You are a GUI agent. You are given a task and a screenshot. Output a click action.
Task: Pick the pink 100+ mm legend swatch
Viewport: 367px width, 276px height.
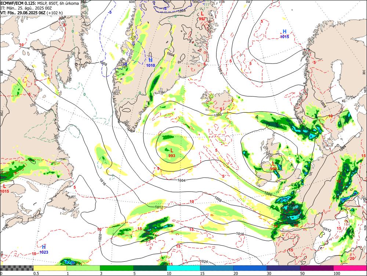[x=350, y=268]
